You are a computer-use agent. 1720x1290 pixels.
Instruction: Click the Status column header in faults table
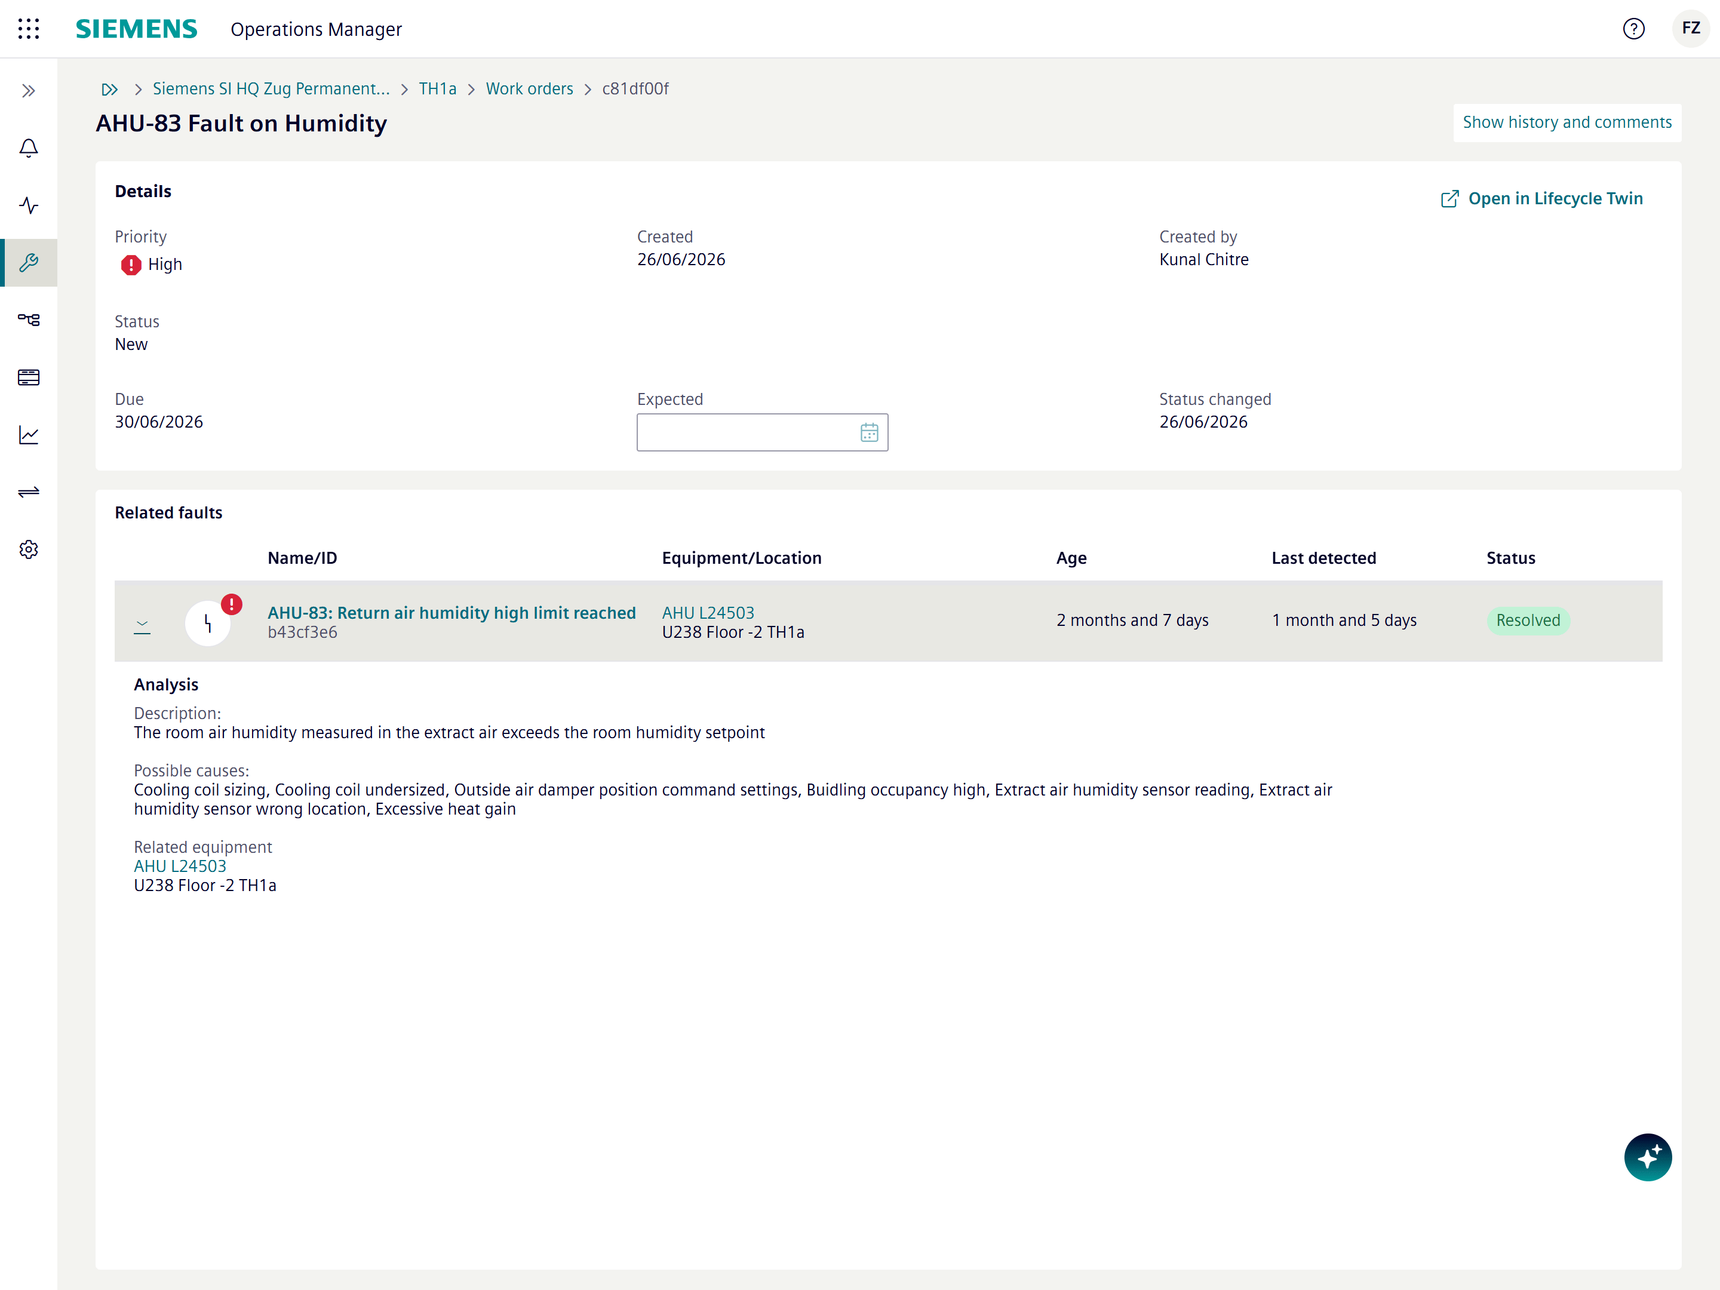1511,558
